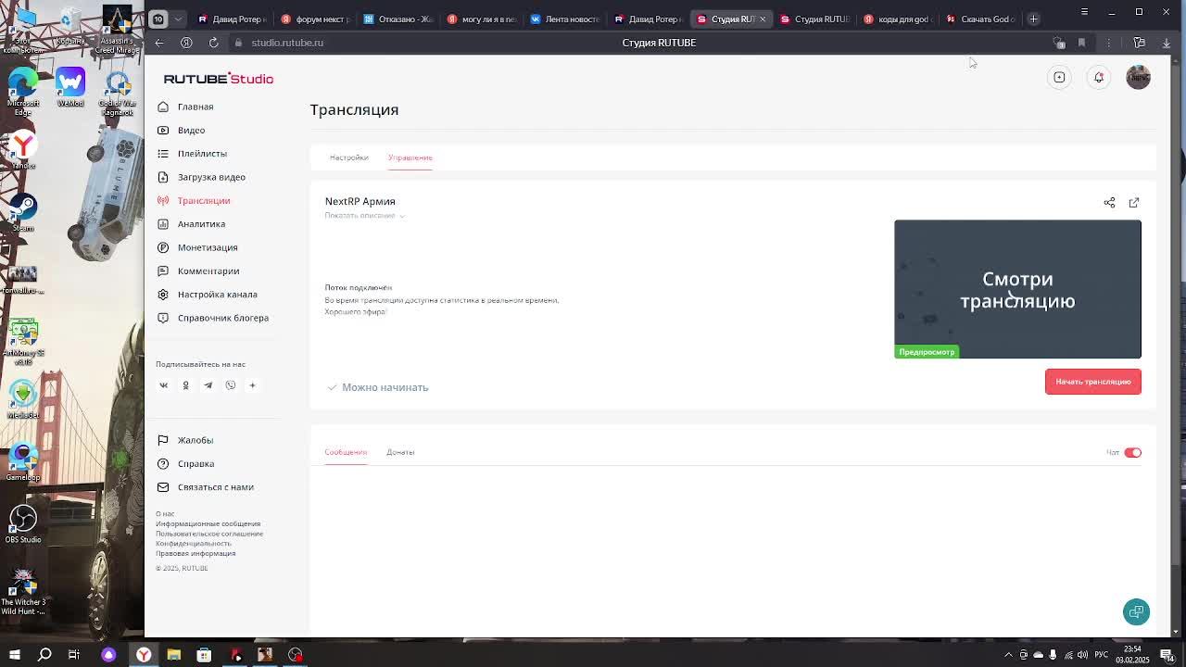Viewport: 1186px width, 667px height.
Task: Open the support chat bubble
Action: pyautogui.click(x=1136, y=611)
